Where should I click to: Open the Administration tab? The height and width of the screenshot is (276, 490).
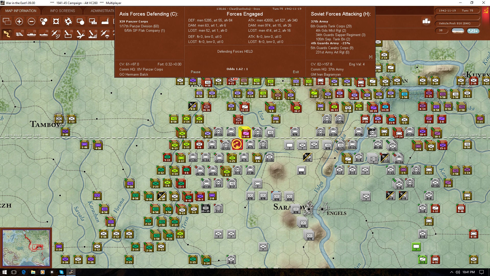103,11
